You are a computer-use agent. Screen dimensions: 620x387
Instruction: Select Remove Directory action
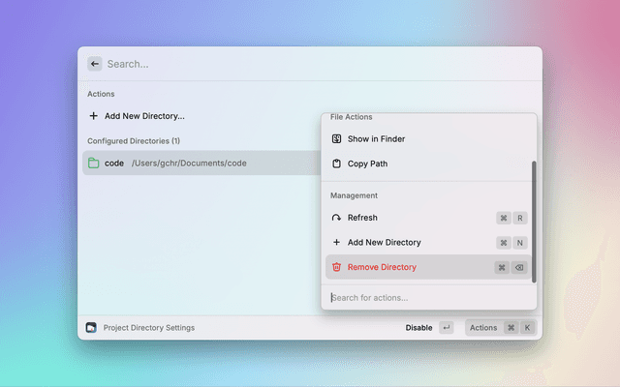point(382,267)
